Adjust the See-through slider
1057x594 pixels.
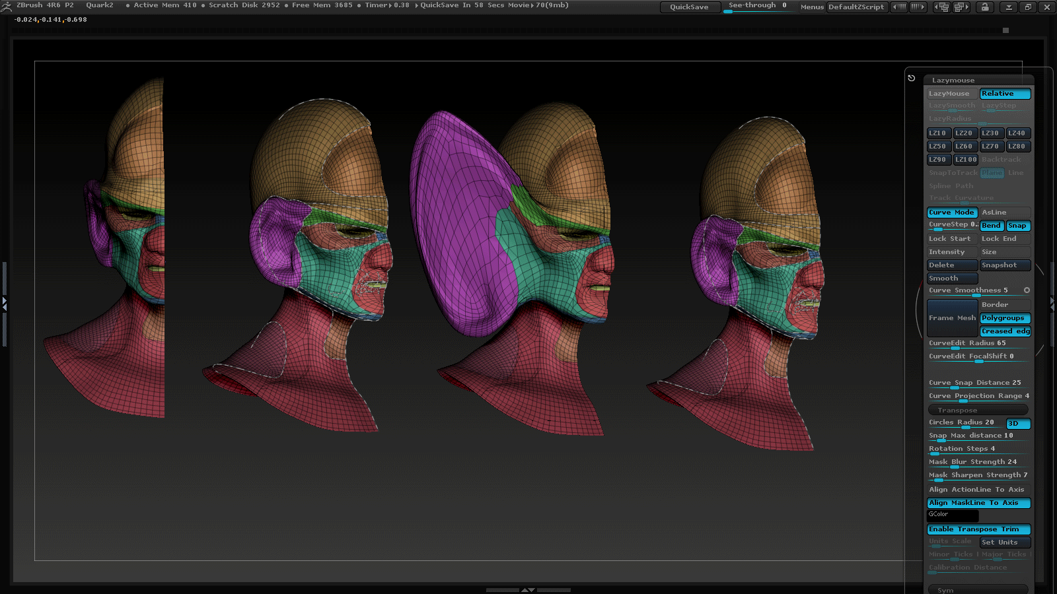(x=757, y=7)
